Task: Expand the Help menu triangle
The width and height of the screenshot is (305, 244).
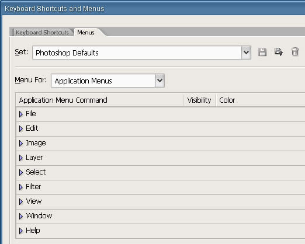Action: [x=21, y=231]
